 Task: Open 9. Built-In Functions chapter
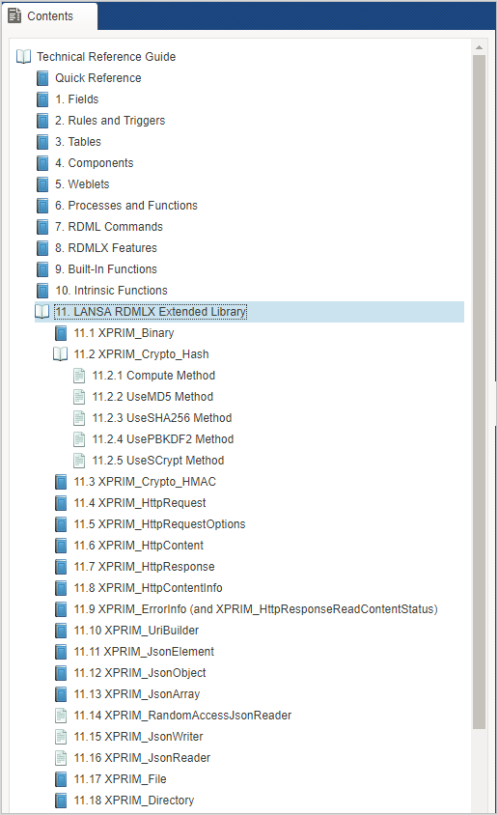pyautogui.click(x=106, y=269)
